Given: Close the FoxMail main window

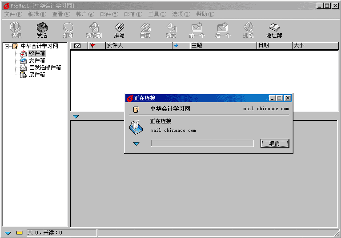Looking at the screenshot, I should (x=335, y=6).
